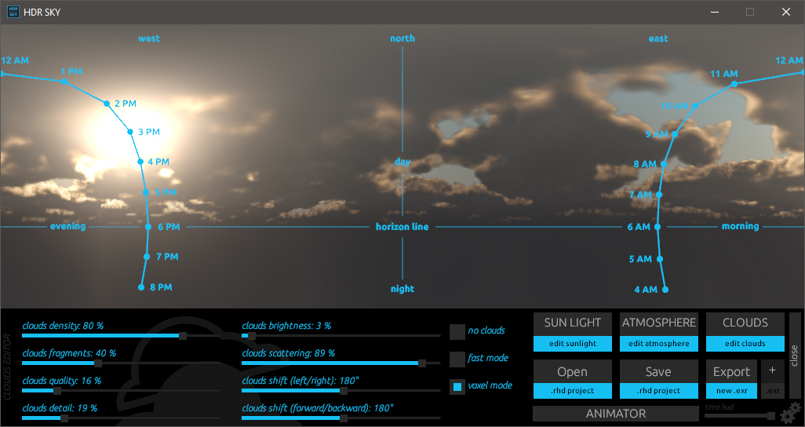Select the 9 AM sun position marker
805x427 pixels.
click(675, 134)
